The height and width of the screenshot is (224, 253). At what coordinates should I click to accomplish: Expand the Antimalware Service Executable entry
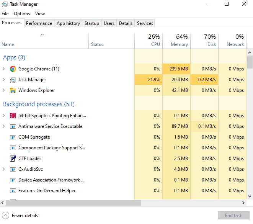click(x=4, y=126)
